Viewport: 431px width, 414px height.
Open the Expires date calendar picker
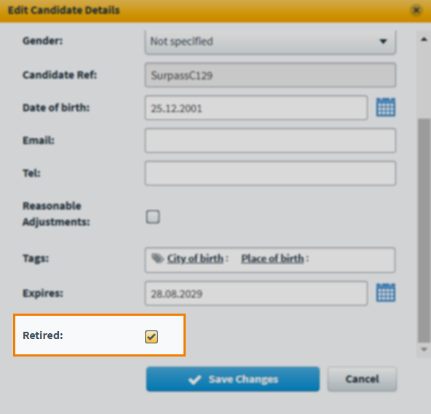(x=386, y=292)
